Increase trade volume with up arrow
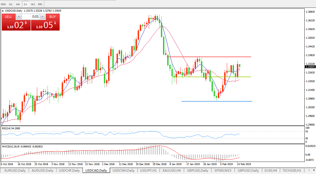The width and height of the screenshot is (316, 174). 42,17
